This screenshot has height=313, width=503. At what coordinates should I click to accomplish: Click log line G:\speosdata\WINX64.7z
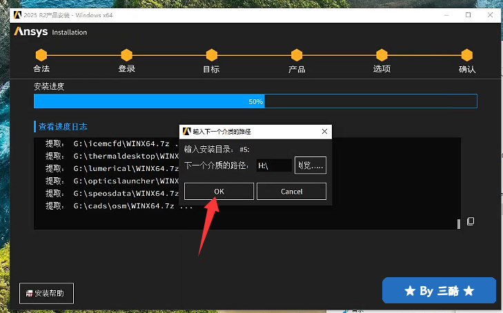point(112,194)
